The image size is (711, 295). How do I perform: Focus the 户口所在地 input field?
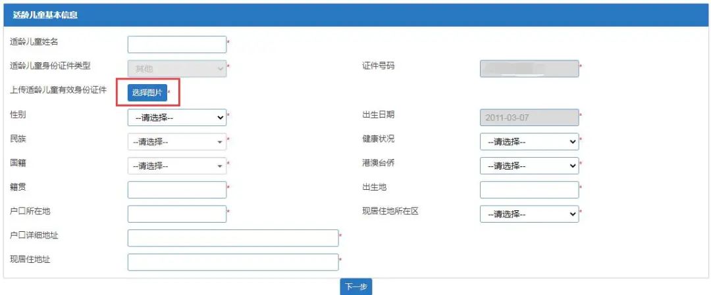(x=176, y=214)
